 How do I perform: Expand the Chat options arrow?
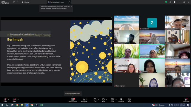tap(98, 99)
